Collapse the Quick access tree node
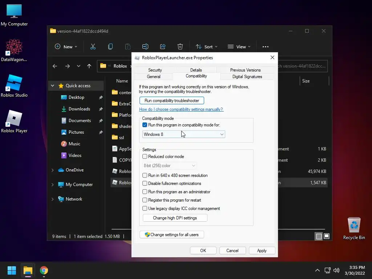 (x=53, y=86)
